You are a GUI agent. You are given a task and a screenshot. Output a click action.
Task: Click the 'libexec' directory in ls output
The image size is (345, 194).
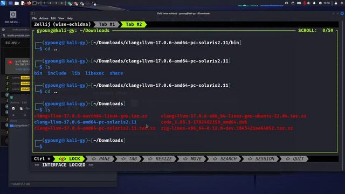(x=95, y=73)
